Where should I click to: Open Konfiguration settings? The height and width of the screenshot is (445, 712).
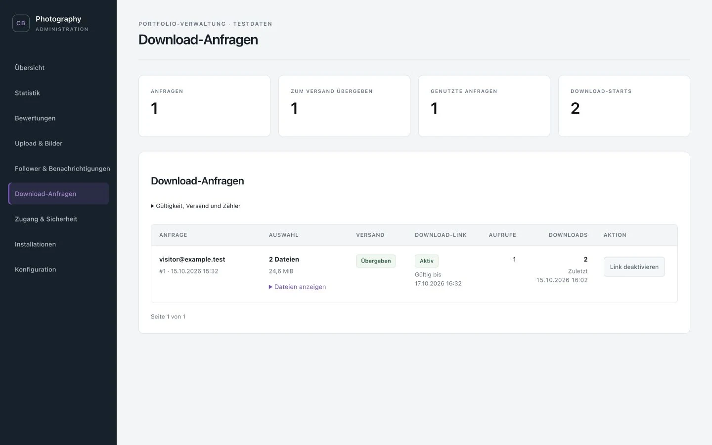(58, 269)
